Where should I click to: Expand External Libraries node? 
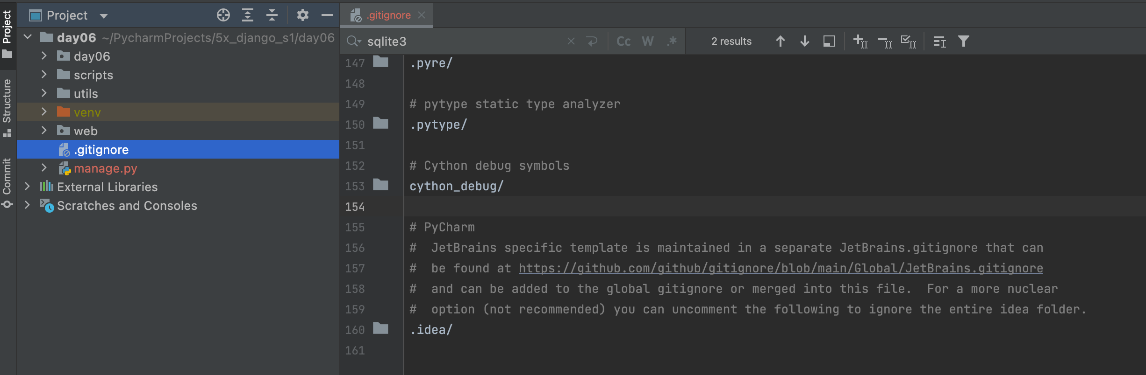[x=27, y=187]
